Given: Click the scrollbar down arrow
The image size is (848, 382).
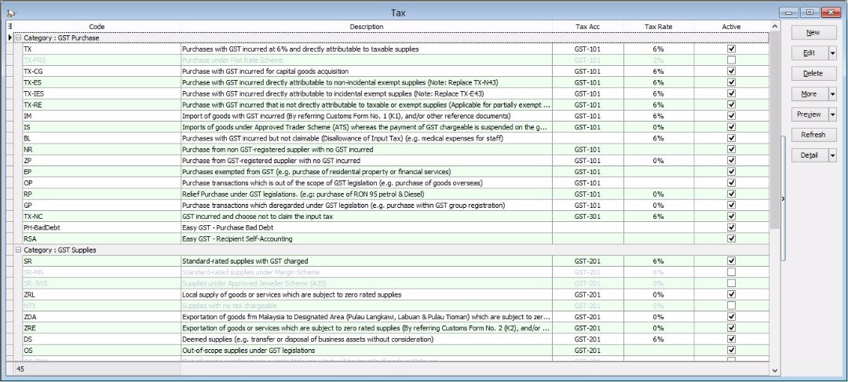Looking at the screenshot, I should point(774,370).
